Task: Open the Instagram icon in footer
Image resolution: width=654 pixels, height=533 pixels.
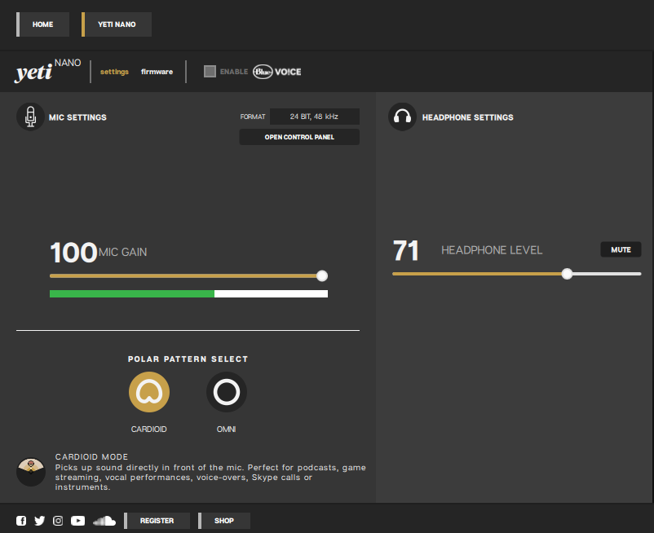Action: pyautogui.click(x=58, y=521)
